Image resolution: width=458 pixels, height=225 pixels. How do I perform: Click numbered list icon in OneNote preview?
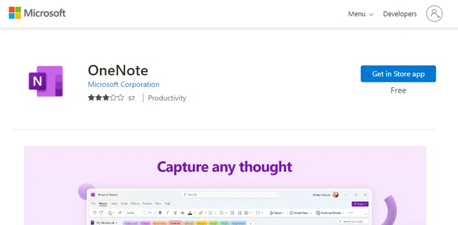(221, 213)
